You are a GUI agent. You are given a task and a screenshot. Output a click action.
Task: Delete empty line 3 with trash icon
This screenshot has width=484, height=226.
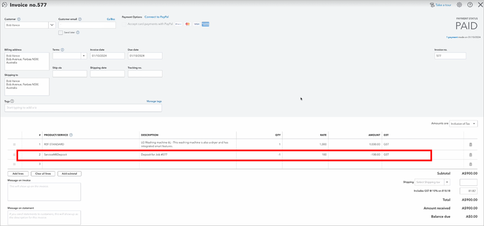pos(471,164)
